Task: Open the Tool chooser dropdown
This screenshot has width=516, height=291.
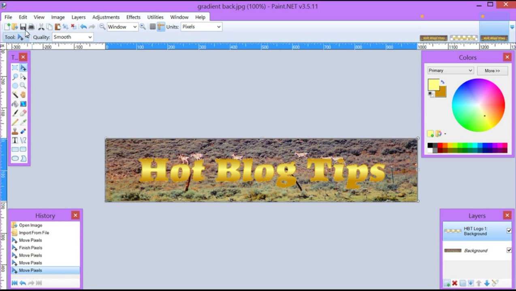Action: [21, 37]
